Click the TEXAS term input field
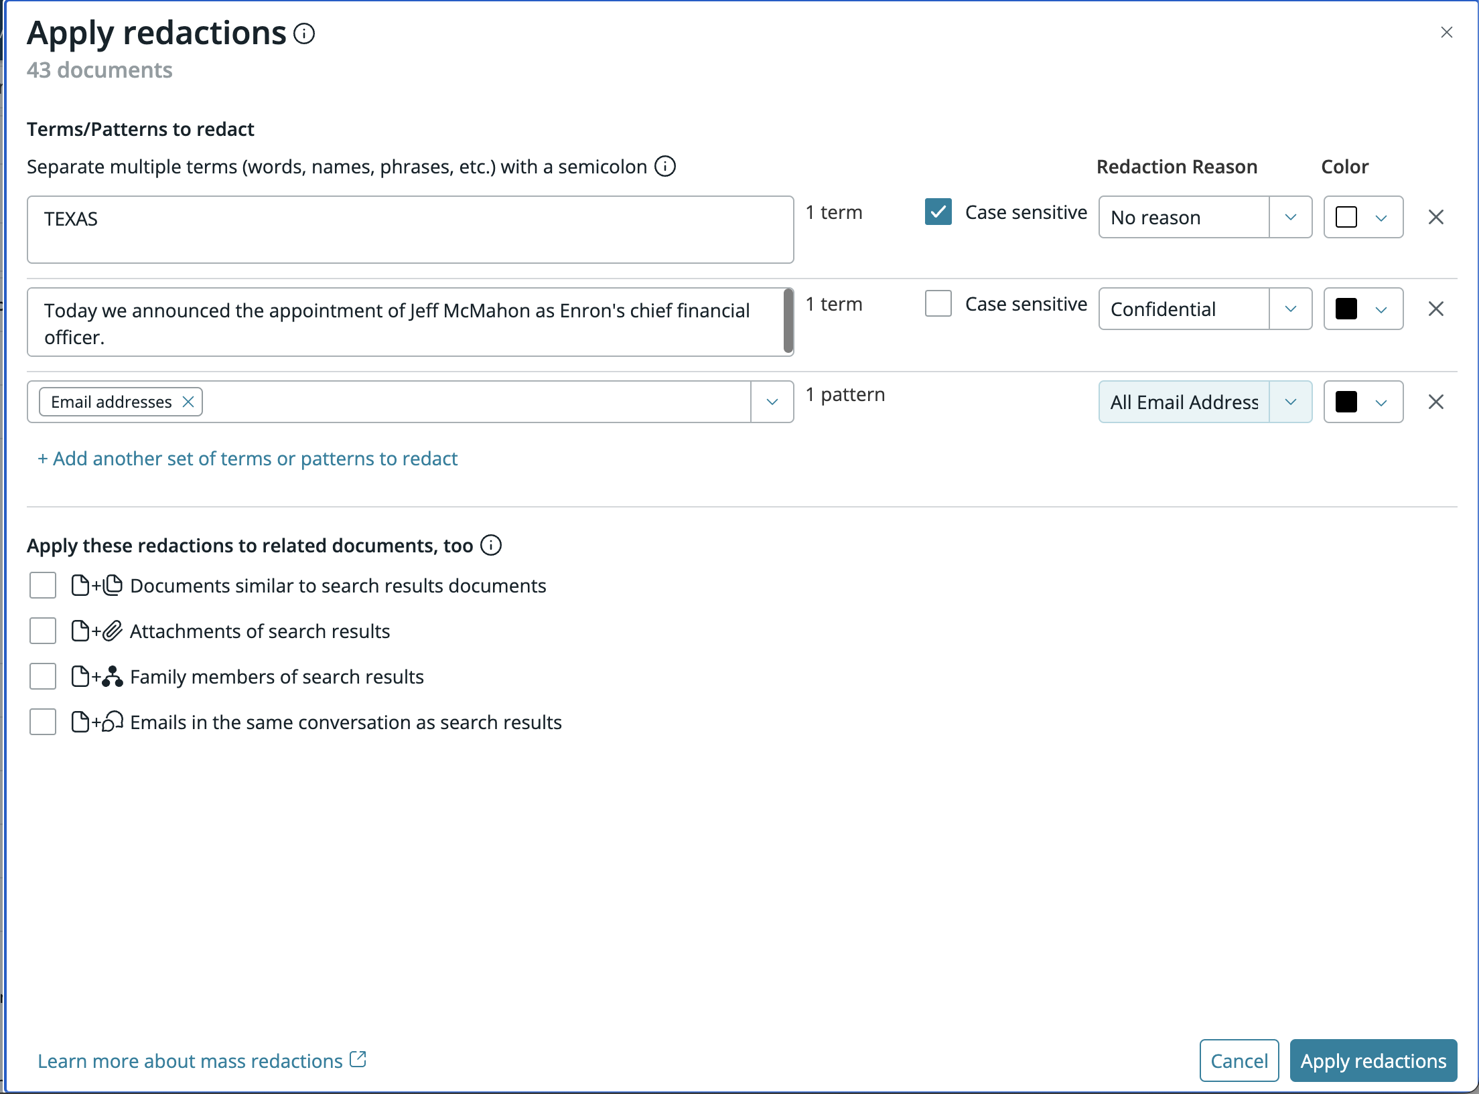 tap(410, 229)
